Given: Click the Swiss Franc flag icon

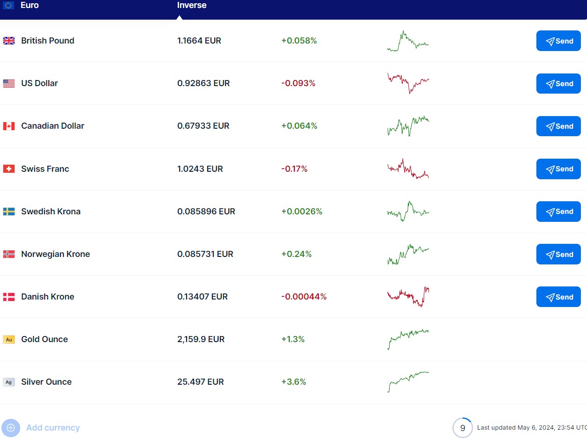Looking at the screenshot, I should [9, 169].
